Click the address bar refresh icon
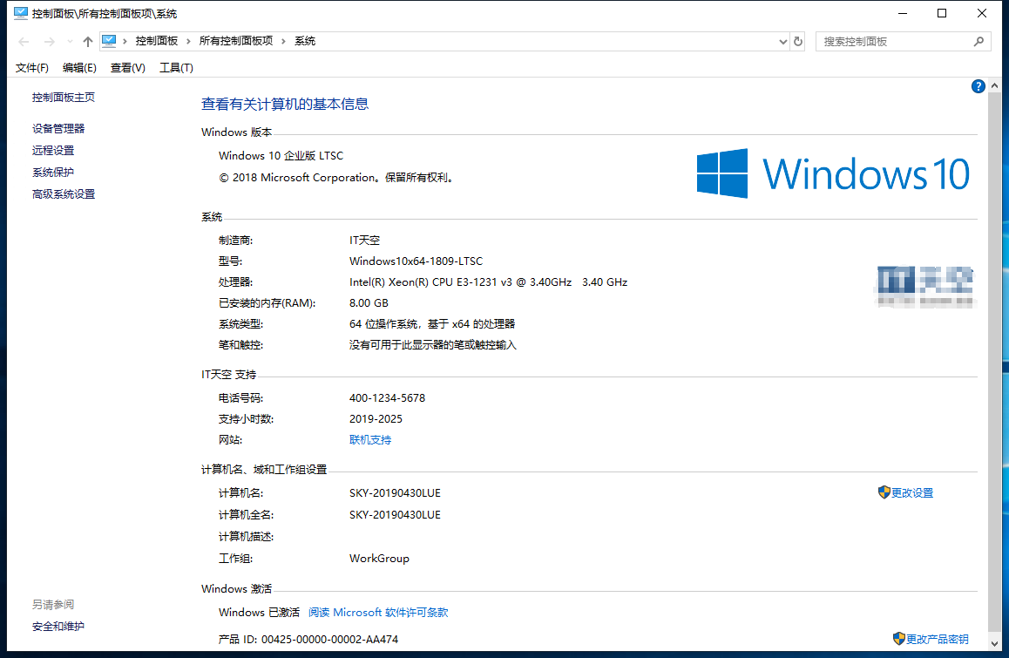The width and height of the screenshot is (1009, 658). pyautogui.click(x=797, y=41)
